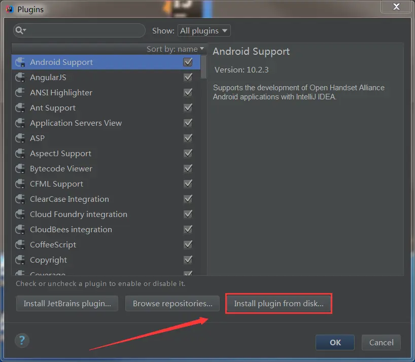Select the AspectJ Support row
415x362 pixels.
pos(106,153)
